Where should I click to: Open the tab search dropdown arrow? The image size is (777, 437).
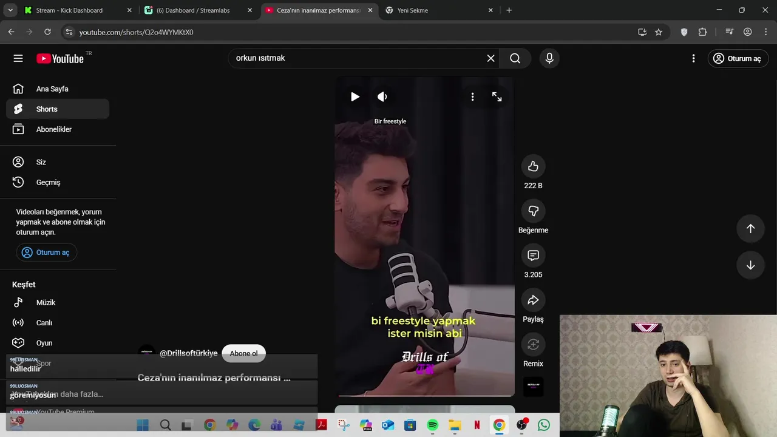(10, 10)
